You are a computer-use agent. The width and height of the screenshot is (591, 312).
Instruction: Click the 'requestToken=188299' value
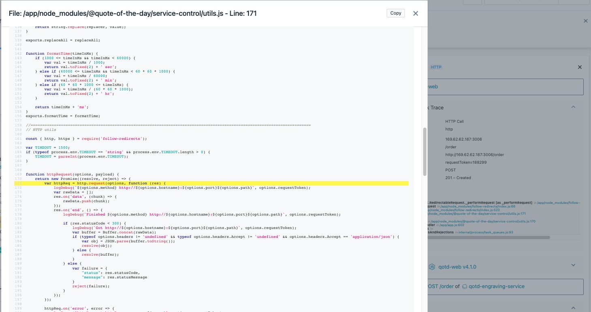pyautogui.click(x=466, y=162)
